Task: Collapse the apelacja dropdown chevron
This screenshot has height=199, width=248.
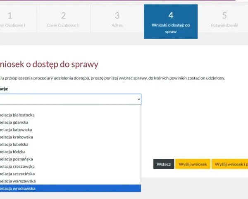Action: point(139,99)
